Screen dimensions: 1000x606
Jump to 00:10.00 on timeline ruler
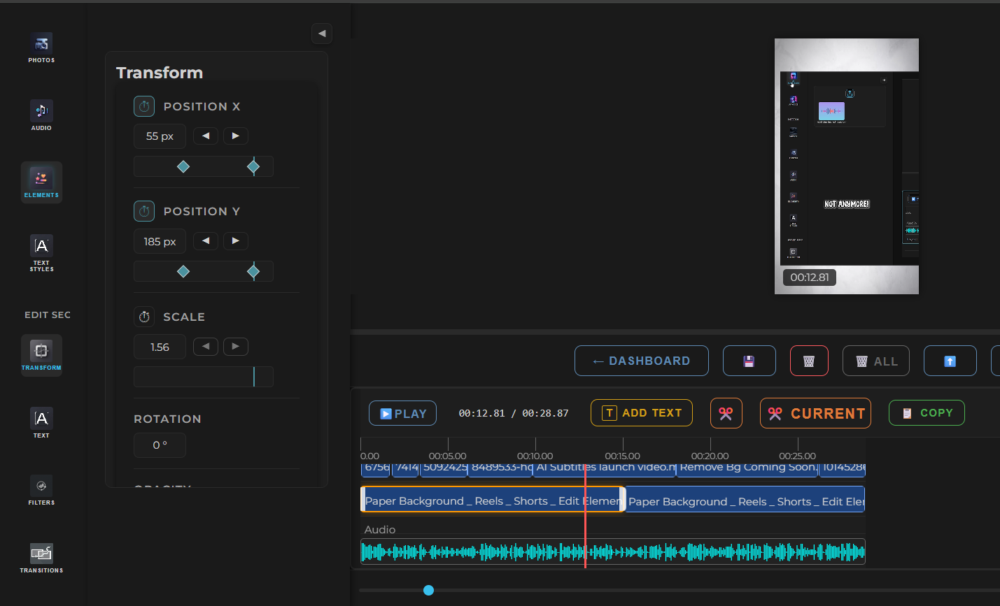[x=535, y=456]
